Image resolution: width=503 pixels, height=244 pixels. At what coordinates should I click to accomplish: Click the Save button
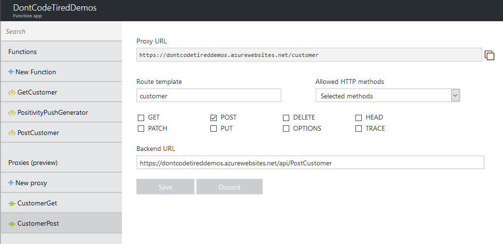[x=165, y=187]
